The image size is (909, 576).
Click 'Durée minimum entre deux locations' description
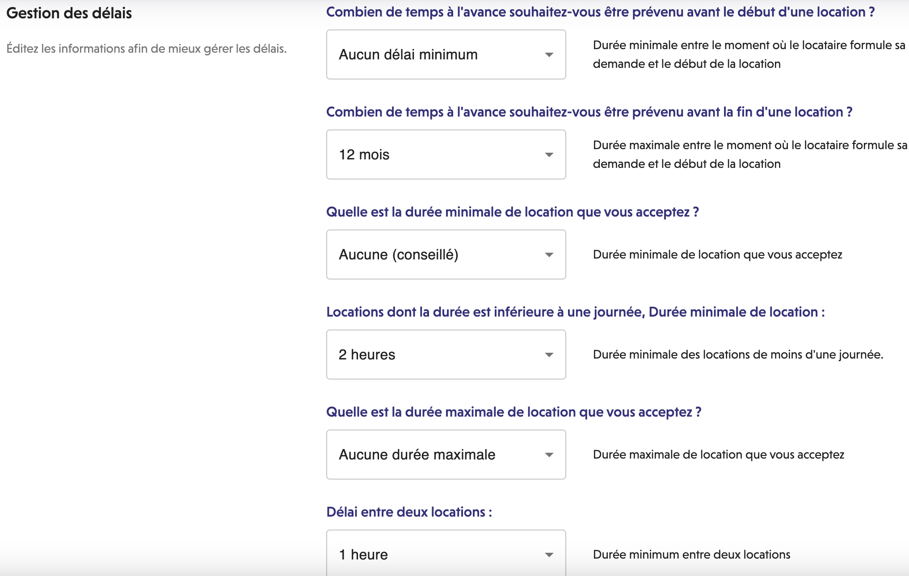pyautogui.click(x=691, y=555)
